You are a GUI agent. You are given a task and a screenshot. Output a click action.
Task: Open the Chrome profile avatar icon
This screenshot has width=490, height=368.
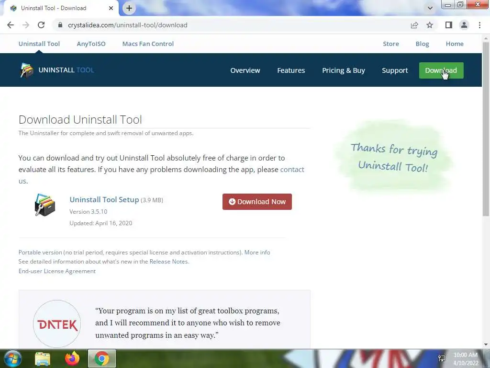pos(464,25)
